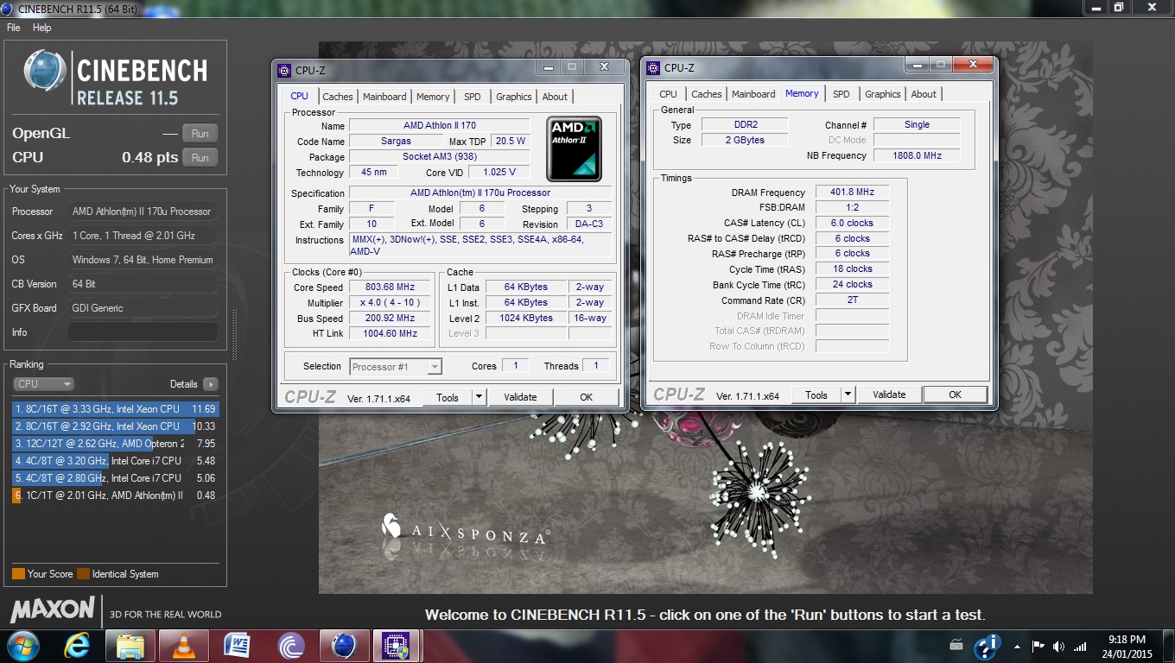The height and width of the screenshot is (663, 1175).
Task: Click the network signal tray icon
Action: 1080,646
